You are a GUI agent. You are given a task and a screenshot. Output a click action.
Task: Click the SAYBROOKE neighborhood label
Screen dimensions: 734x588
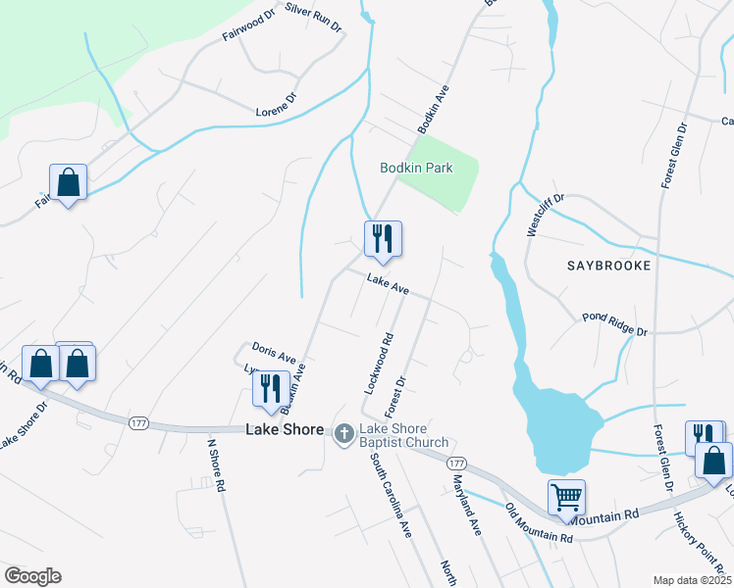point(609,266)
